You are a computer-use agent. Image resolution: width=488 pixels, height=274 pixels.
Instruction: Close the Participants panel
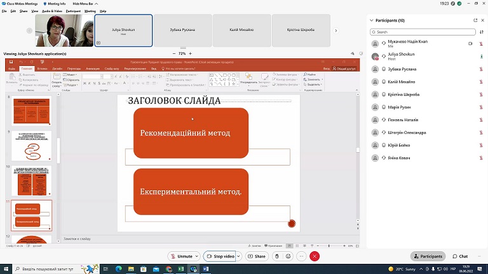click(483, 20)
